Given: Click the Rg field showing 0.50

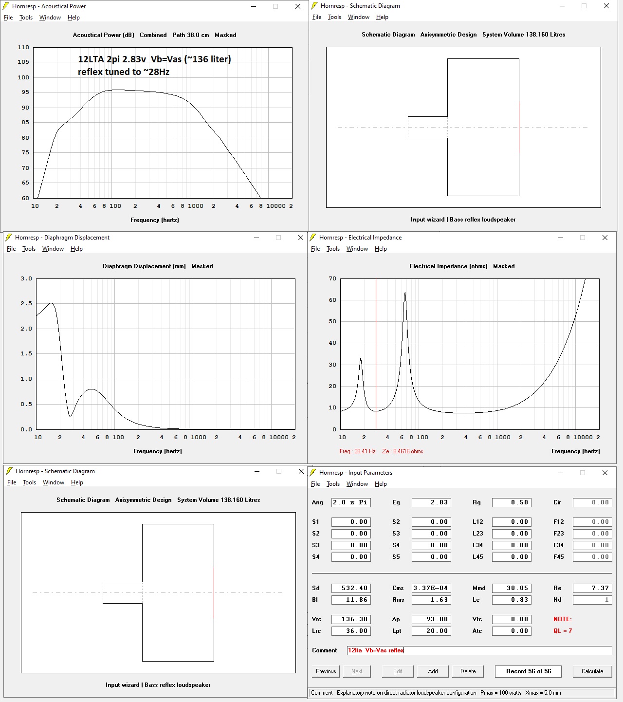Looking at the screenshot, I should point(512,502).
